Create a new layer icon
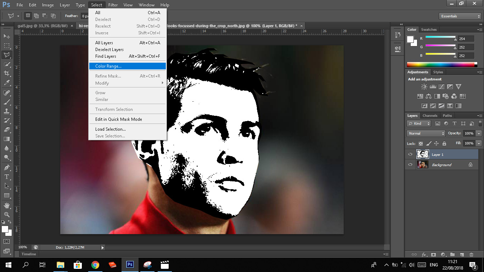 click(x=462, y=254)
